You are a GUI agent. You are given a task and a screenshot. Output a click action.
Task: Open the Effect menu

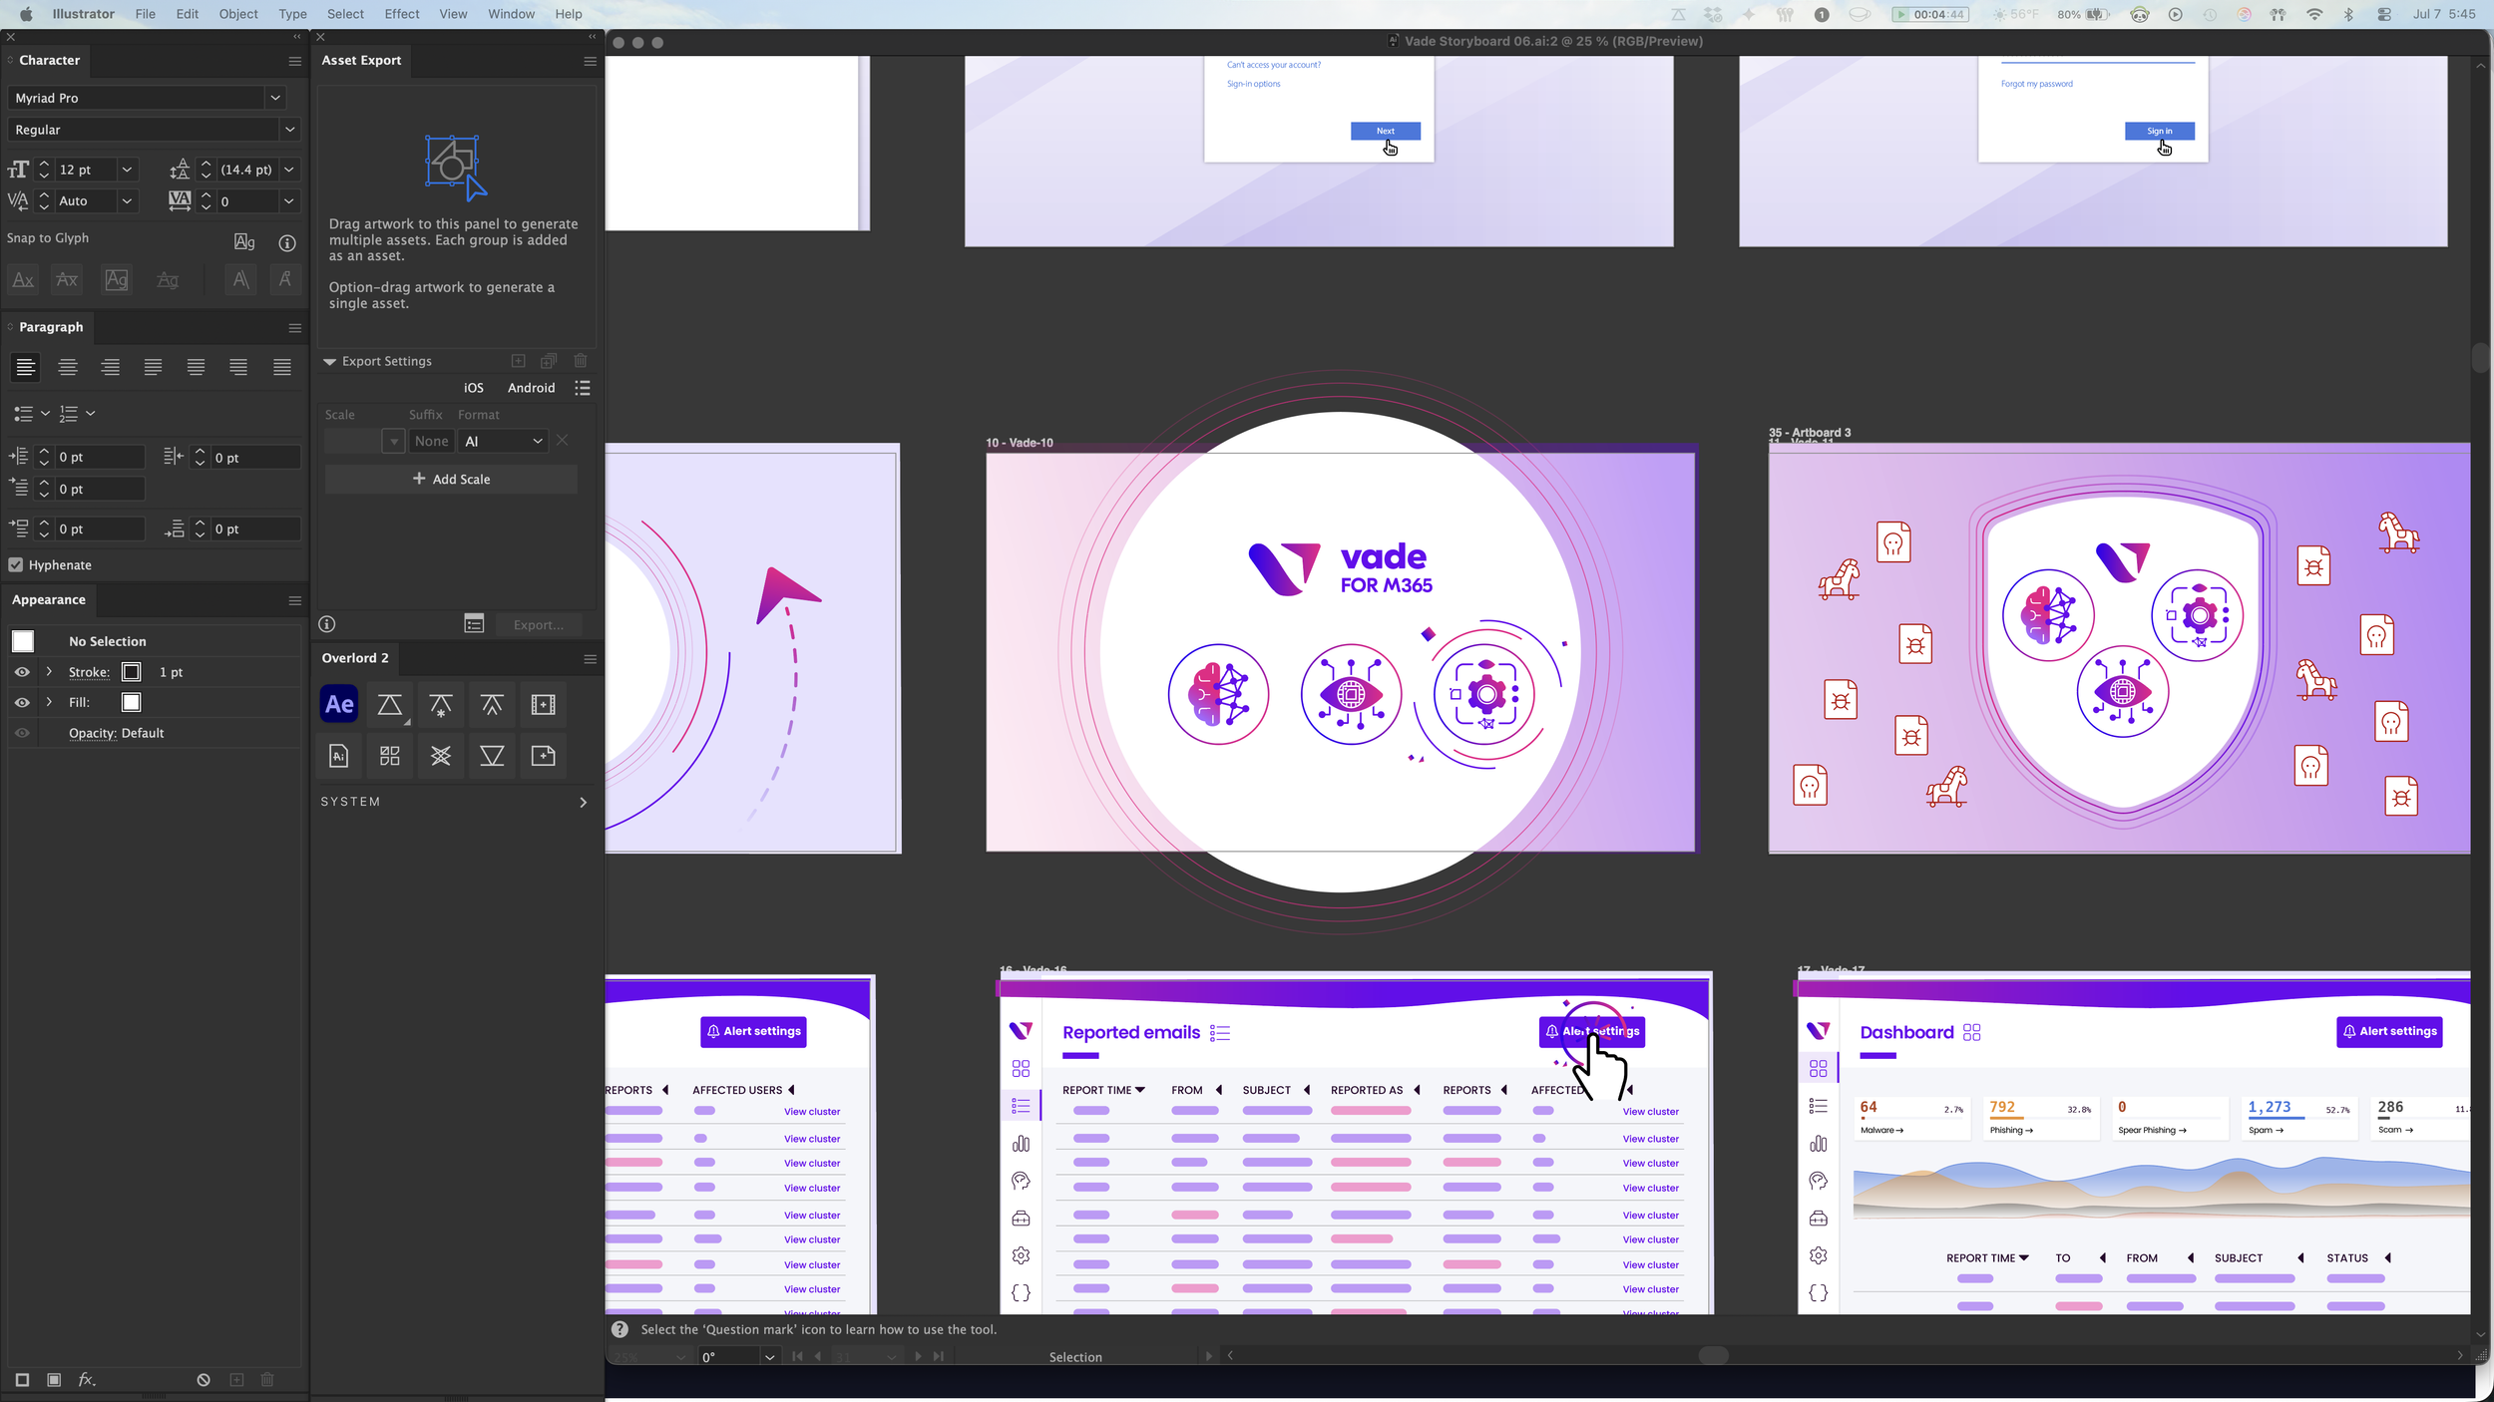pos(402,14)
